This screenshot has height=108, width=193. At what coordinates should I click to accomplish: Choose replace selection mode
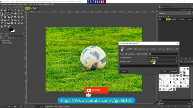pos(6,38)
